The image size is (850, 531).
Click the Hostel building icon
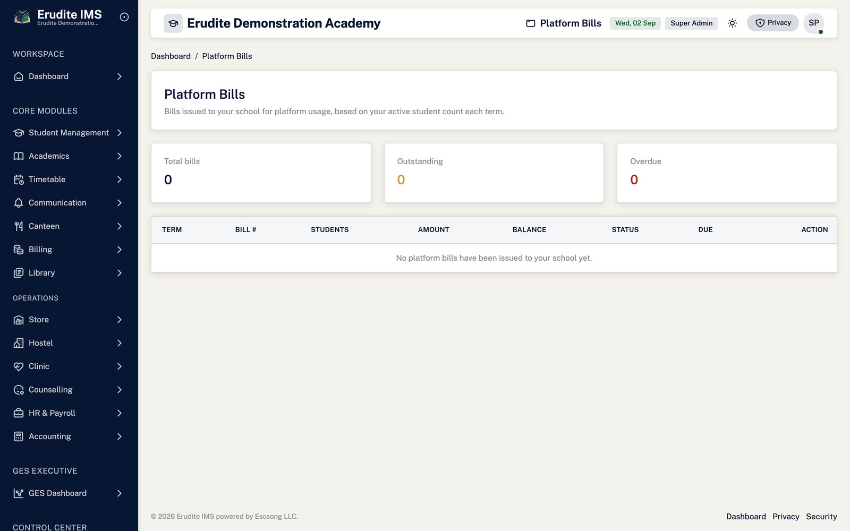click(x=19, y=343)
